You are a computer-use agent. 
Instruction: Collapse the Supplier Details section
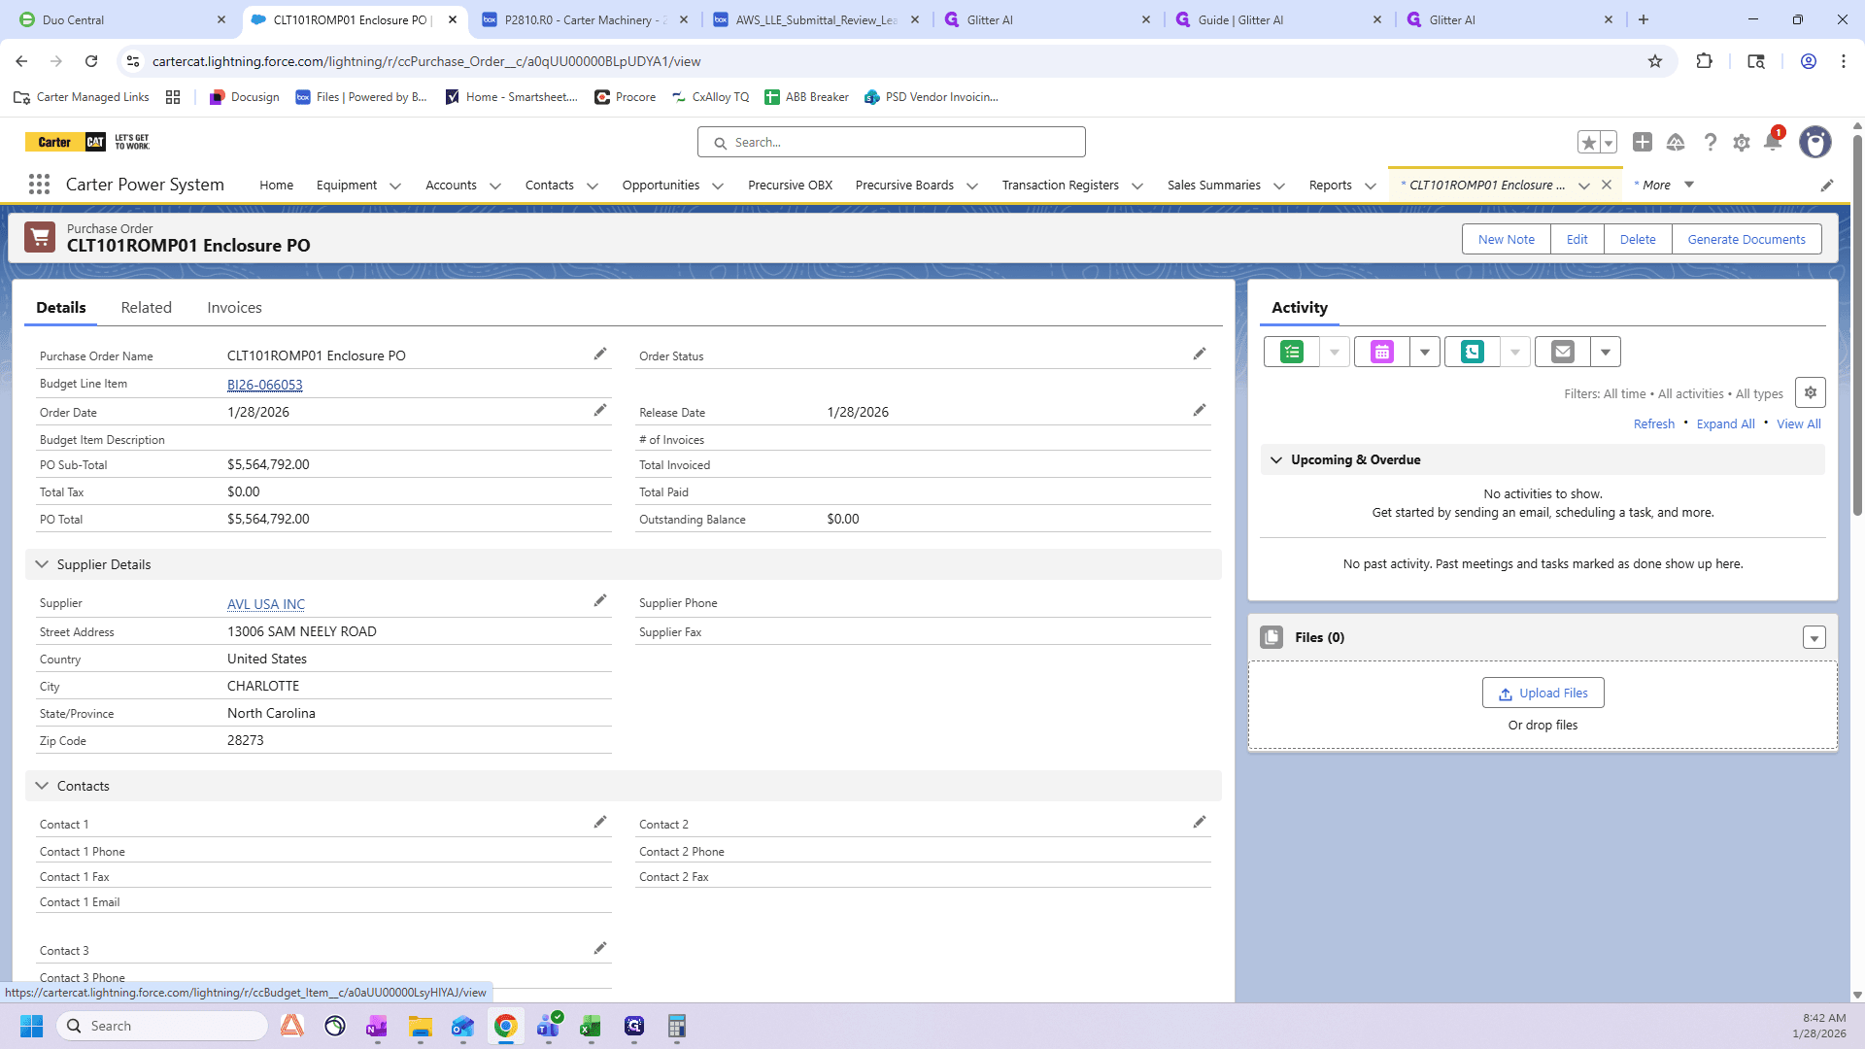42,564
